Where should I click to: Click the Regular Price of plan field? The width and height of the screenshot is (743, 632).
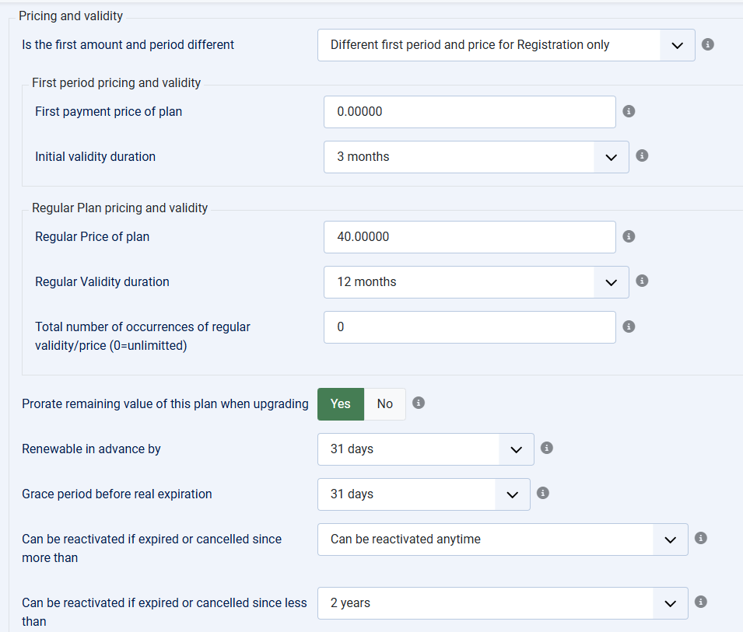coord(470,237)
